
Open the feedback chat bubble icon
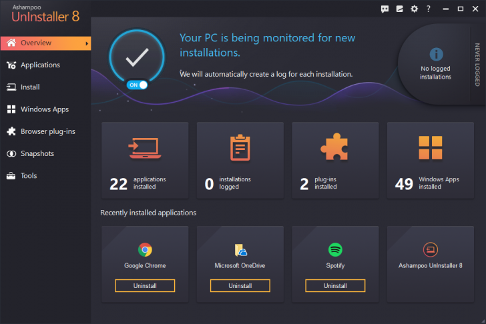385,9
